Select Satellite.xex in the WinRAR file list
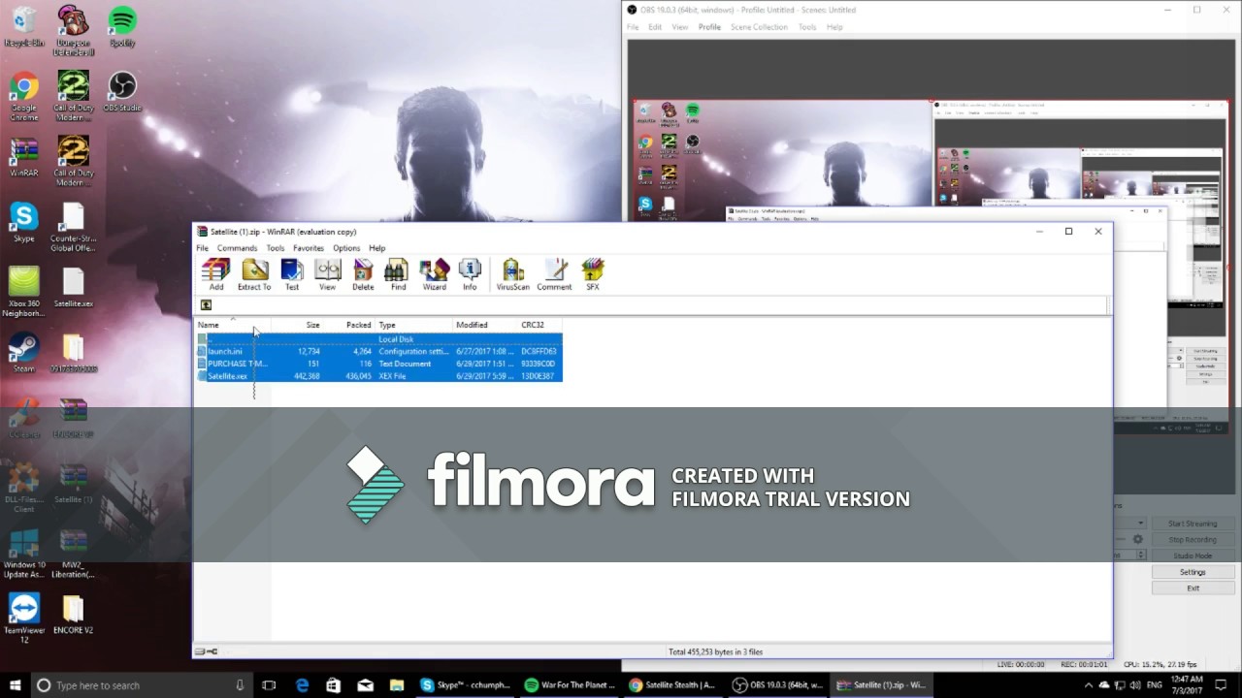This screenshot has width=1242, height=698. pos(379,376)
